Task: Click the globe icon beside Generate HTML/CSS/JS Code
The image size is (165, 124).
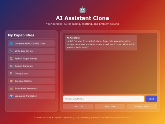Action: pos(11,43)
